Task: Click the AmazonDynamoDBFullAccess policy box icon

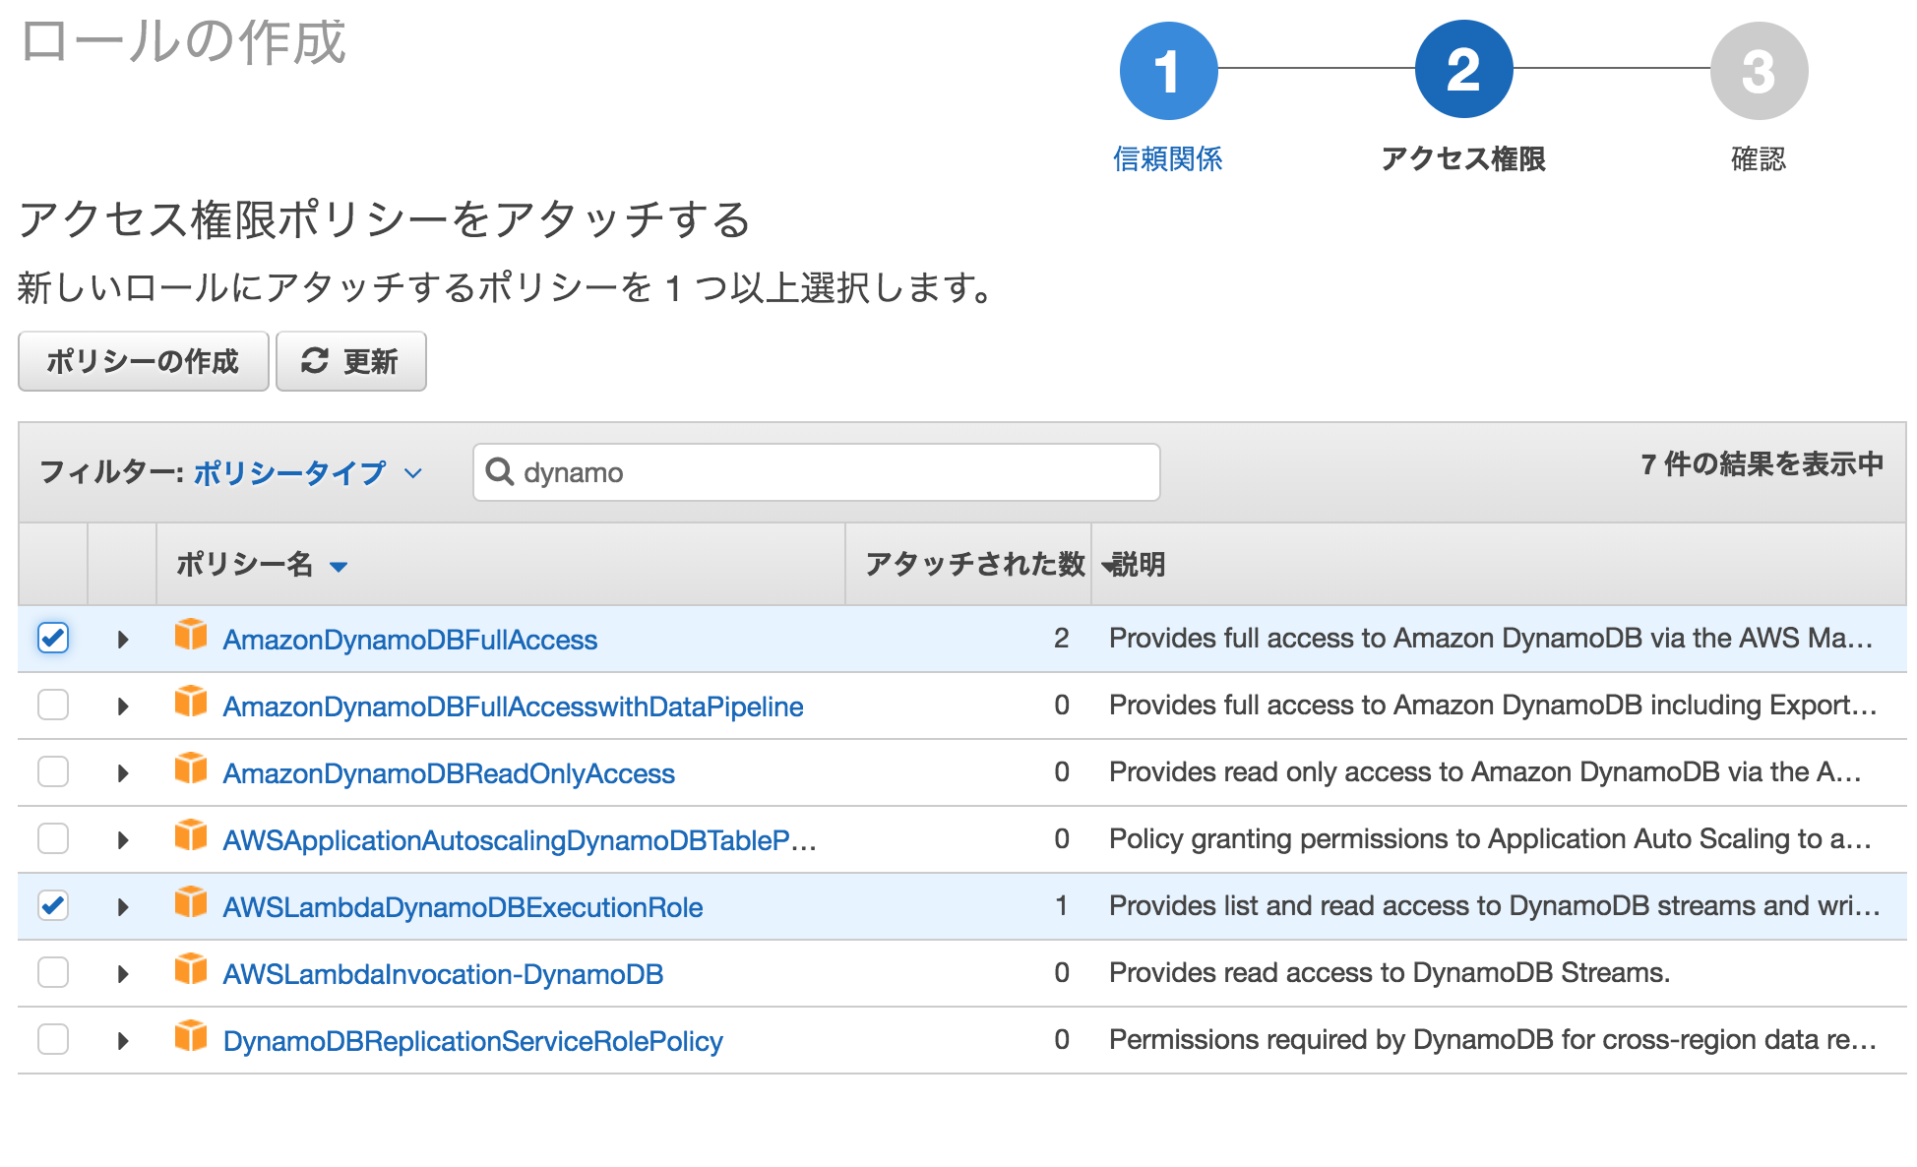Action: (191, 635)
